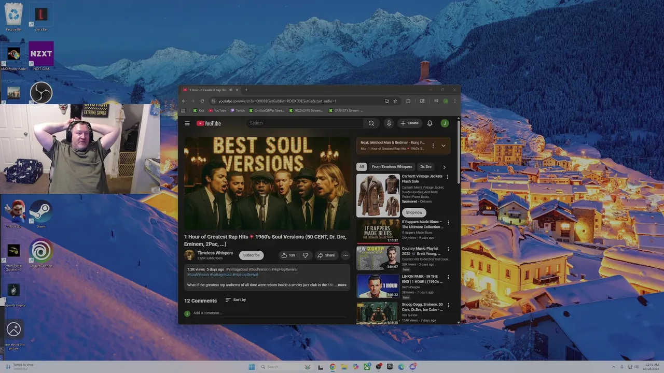Select the Dr. Dre filter chip
This screenshot has width=664, height=373.
425,167
